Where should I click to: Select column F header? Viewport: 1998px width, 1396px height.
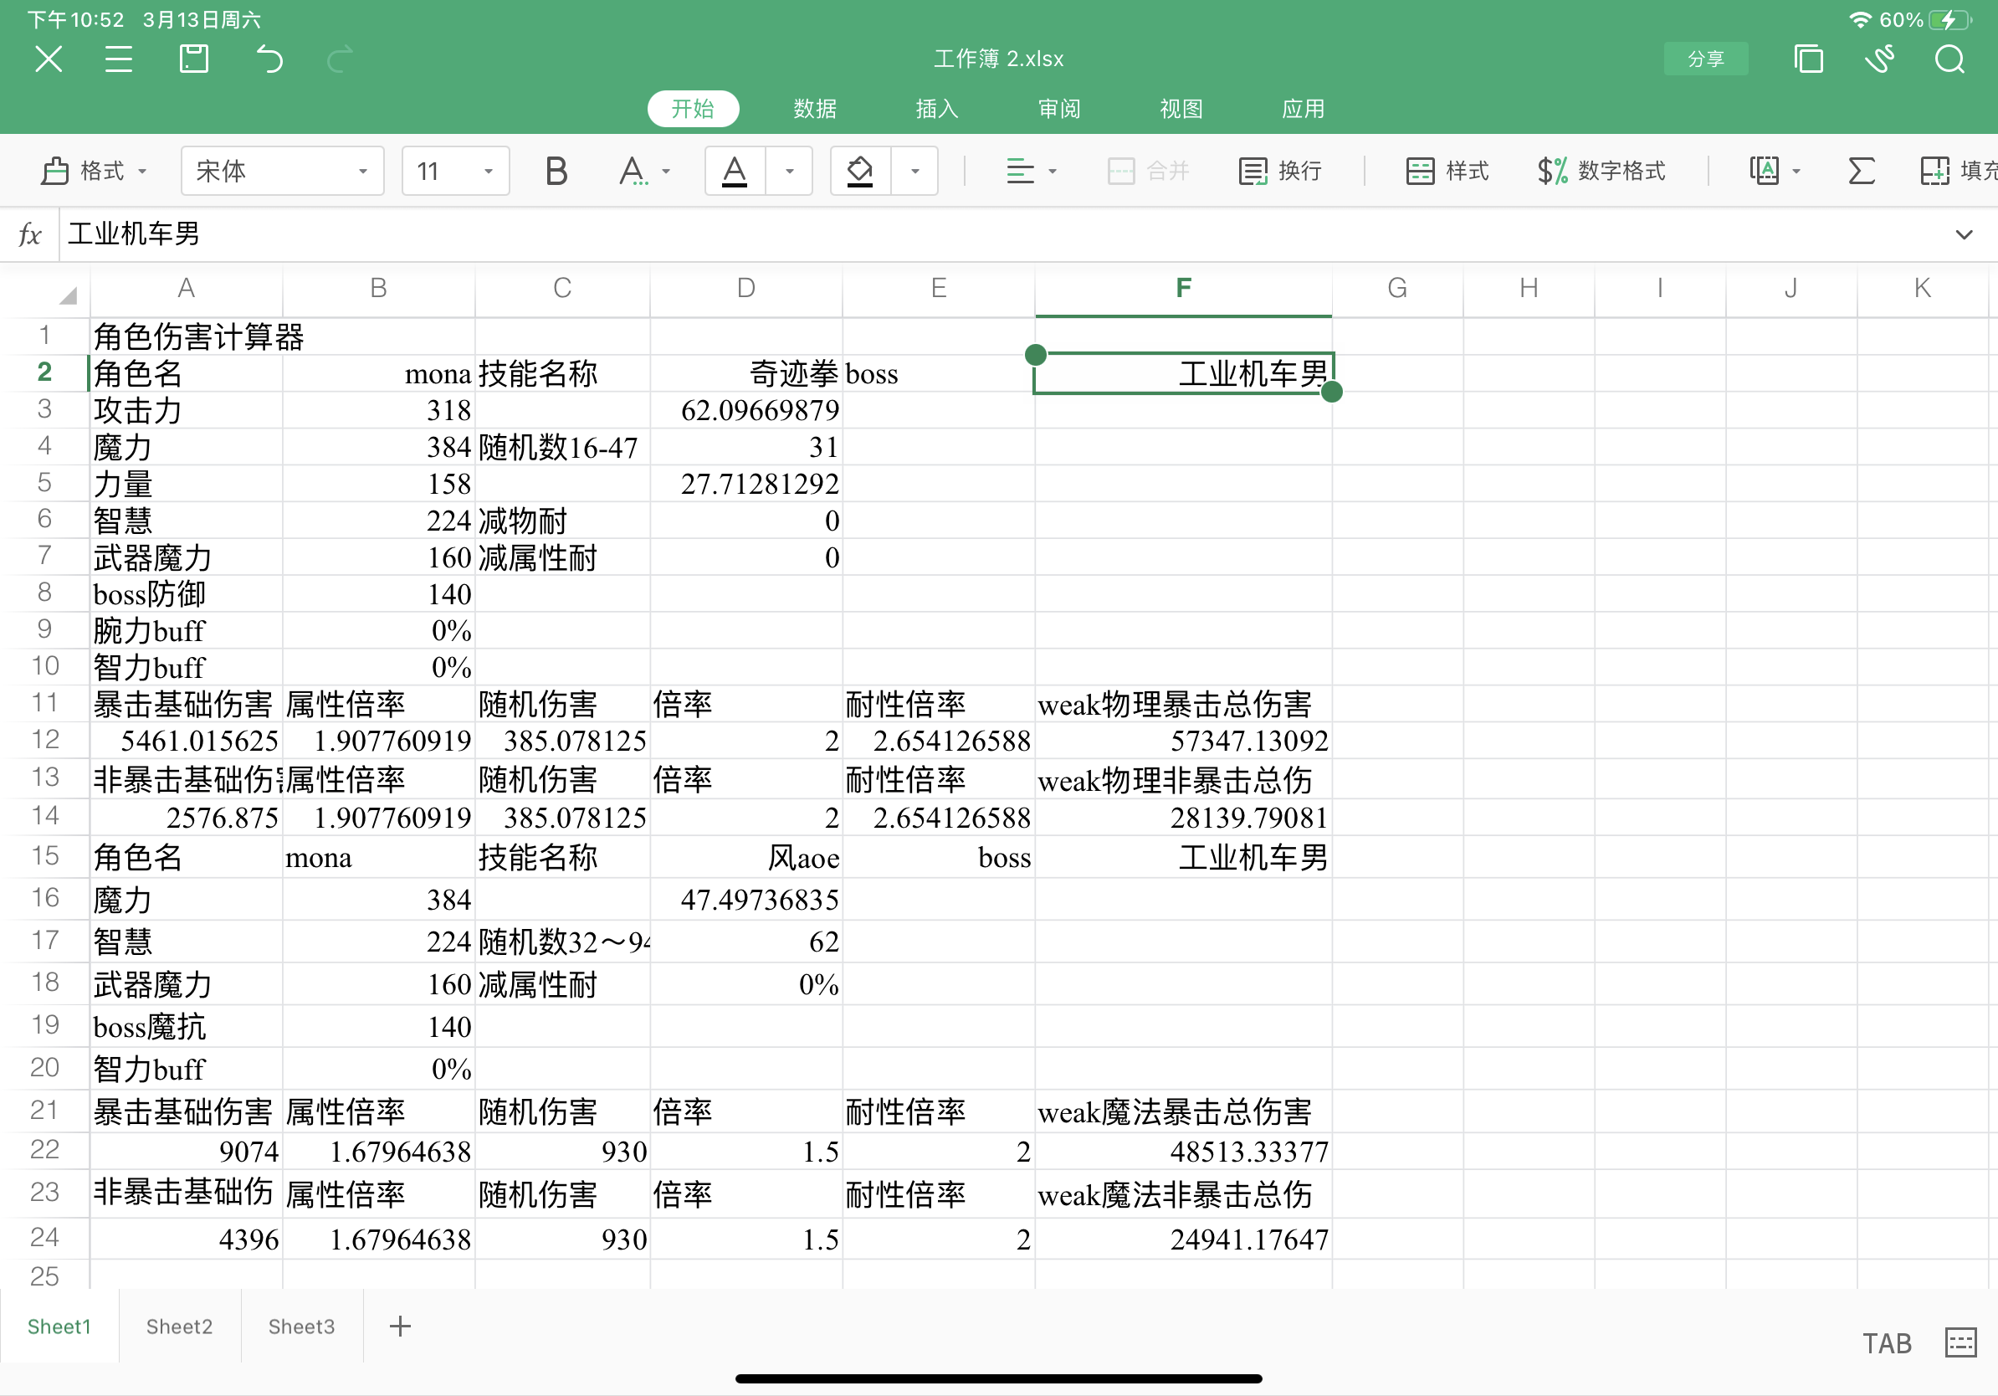(x=1182, y=288)
